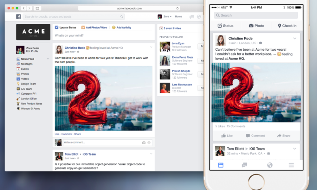The image size is (317, 190).
Task: Tap the news feed icon on mobile
Action: [x=221, y=165]
